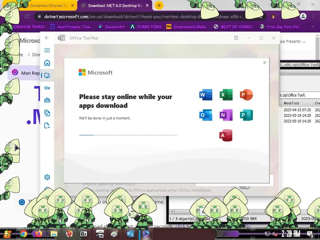Open a new browser tab with plus button

(159, 6)
